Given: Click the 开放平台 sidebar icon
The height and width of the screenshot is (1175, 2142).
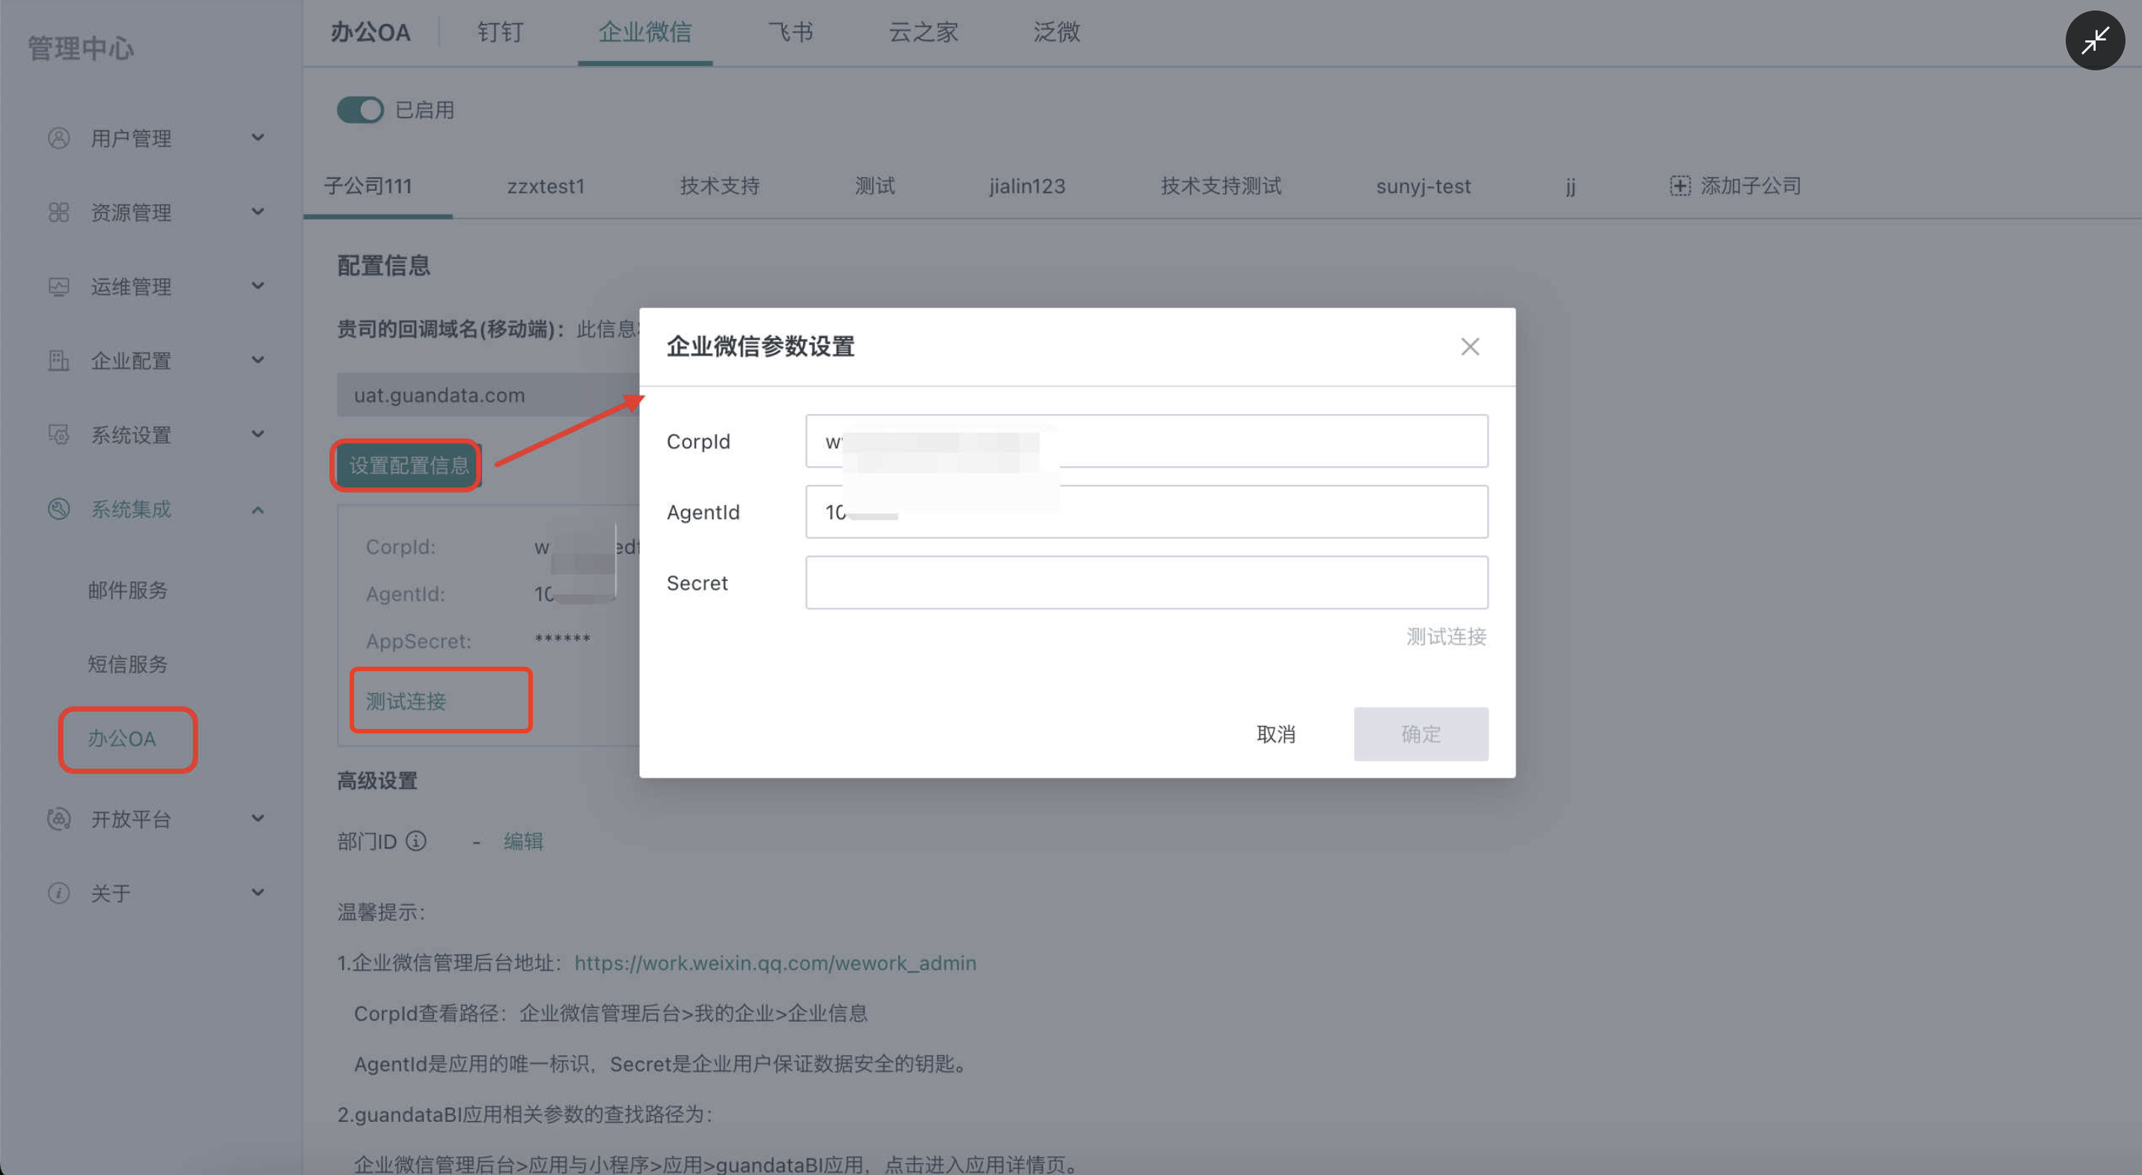Looking at the screenshot, I should tap(58, 818).
